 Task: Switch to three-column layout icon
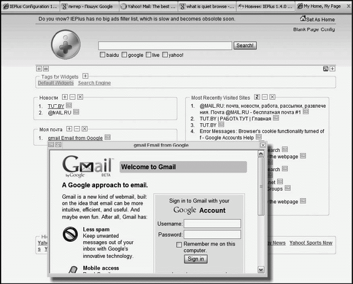[x=46, y=69]
